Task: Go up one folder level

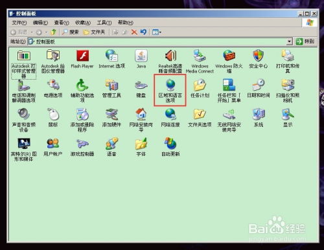Action: [53, 32]
